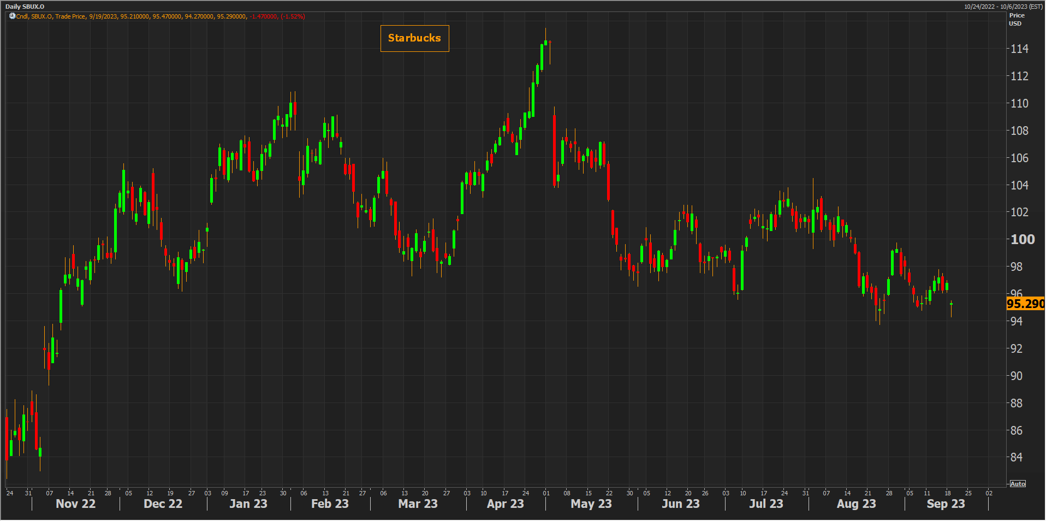Click the 9/19/2023 date in the legend
The width and height of the screenshot is (1046, 521).
103,16
